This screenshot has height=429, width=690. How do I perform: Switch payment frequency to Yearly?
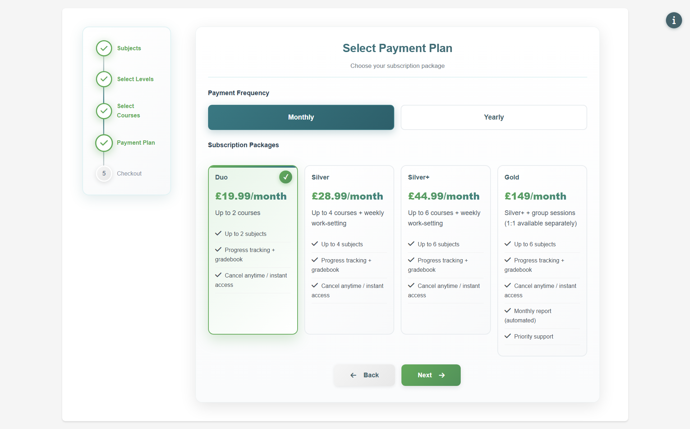point(493,117)
